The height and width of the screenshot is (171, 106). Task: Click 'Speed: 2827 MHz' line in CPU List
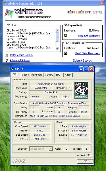(17, 39)
